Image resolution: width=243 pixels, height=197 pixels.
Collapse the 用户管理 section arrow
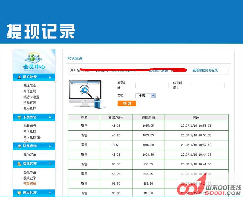[x=50, y=77]
